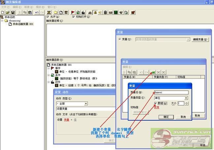Click 确定 in the variable dialog

pos(166,117)
